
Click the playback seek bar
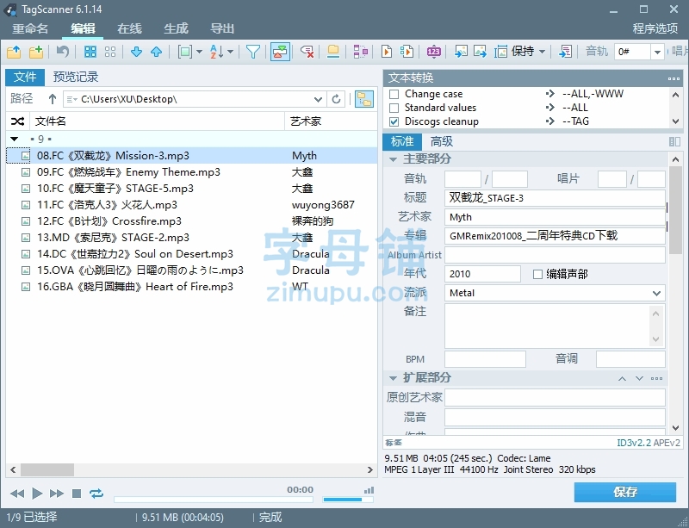coord(213,500)
